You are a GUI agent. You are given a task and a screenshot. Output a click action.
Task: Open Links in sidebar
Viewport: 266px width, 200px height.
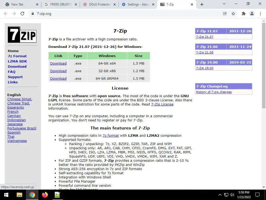click(13, 82)
